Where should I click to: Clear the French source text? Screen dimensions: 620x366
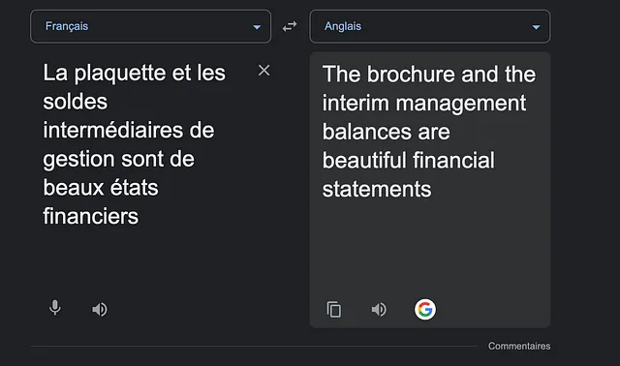click(263, 71)
